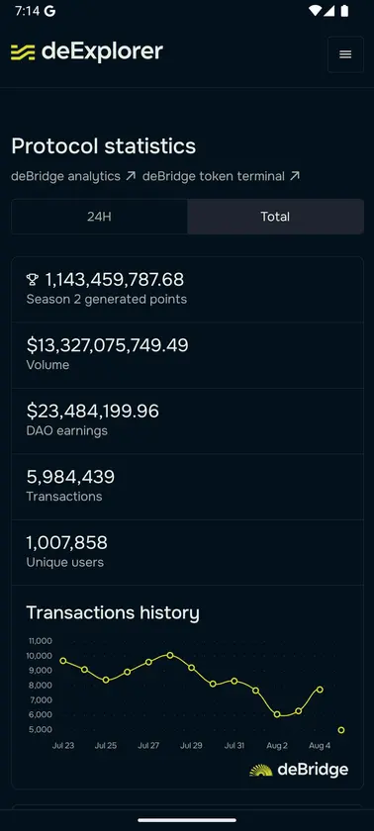
Task: Switch to the 24H tab
Action: (x=99, y=217)
